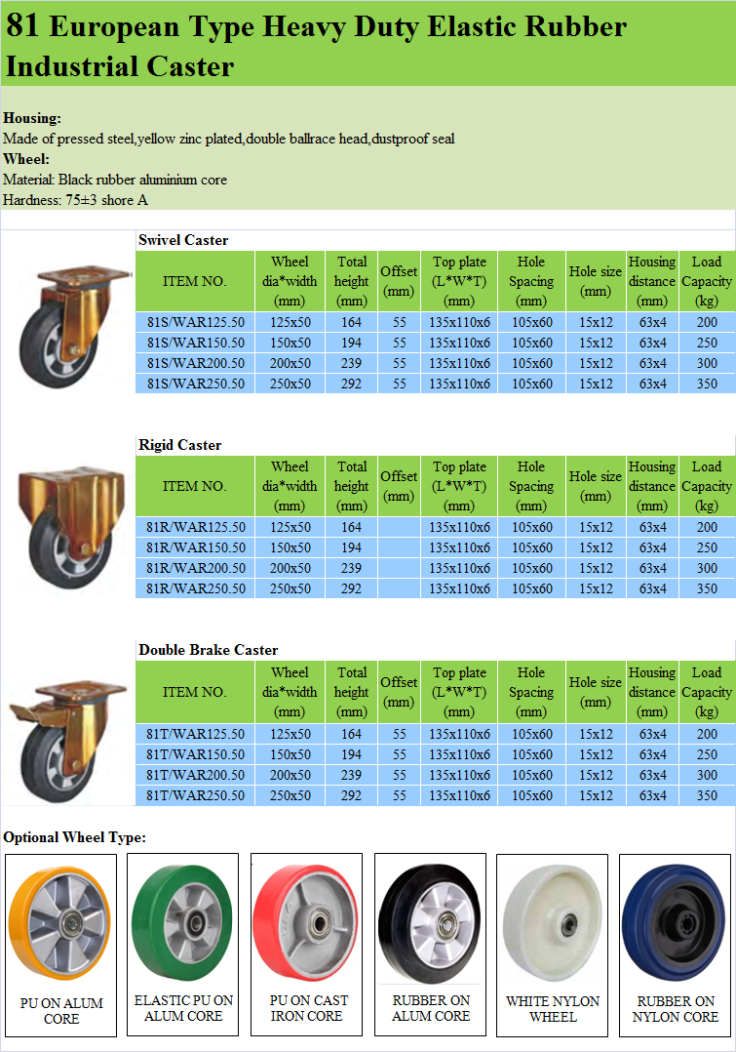Click the rigid caster product image
Screen dimensions: 736x1052
coord(70,528)
